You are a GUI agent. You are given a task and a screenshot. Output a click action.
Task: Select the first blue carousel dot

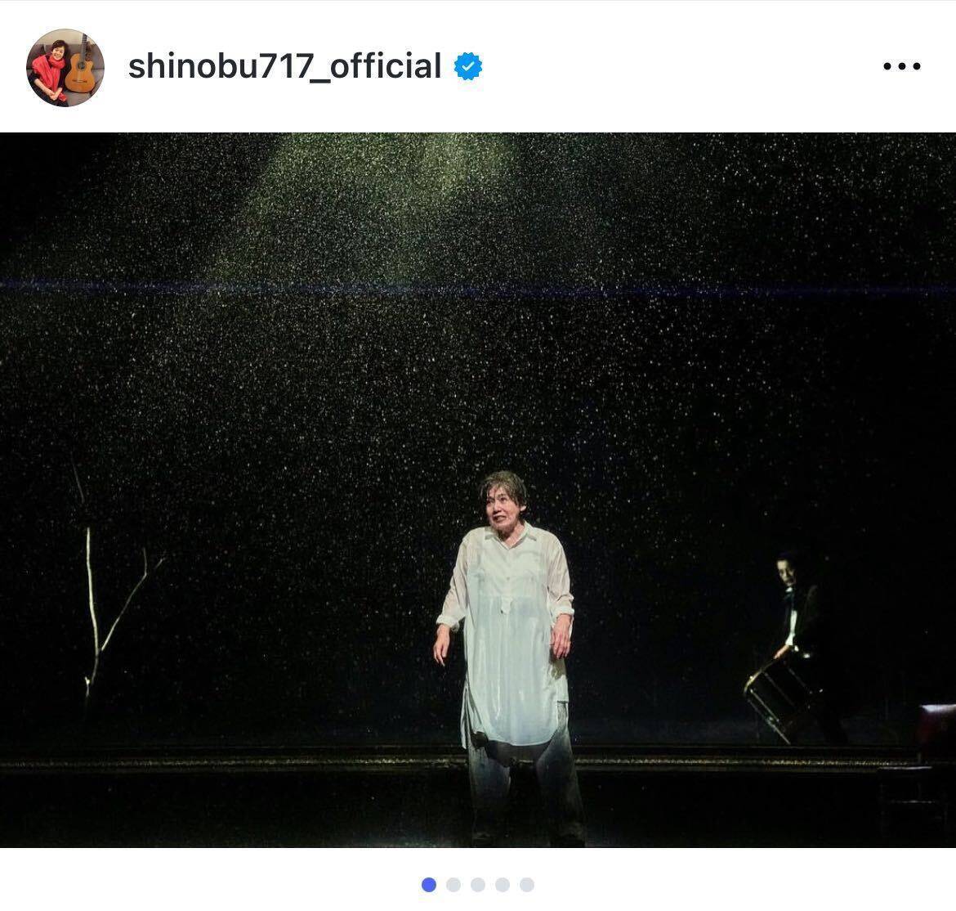coord(429,884)
